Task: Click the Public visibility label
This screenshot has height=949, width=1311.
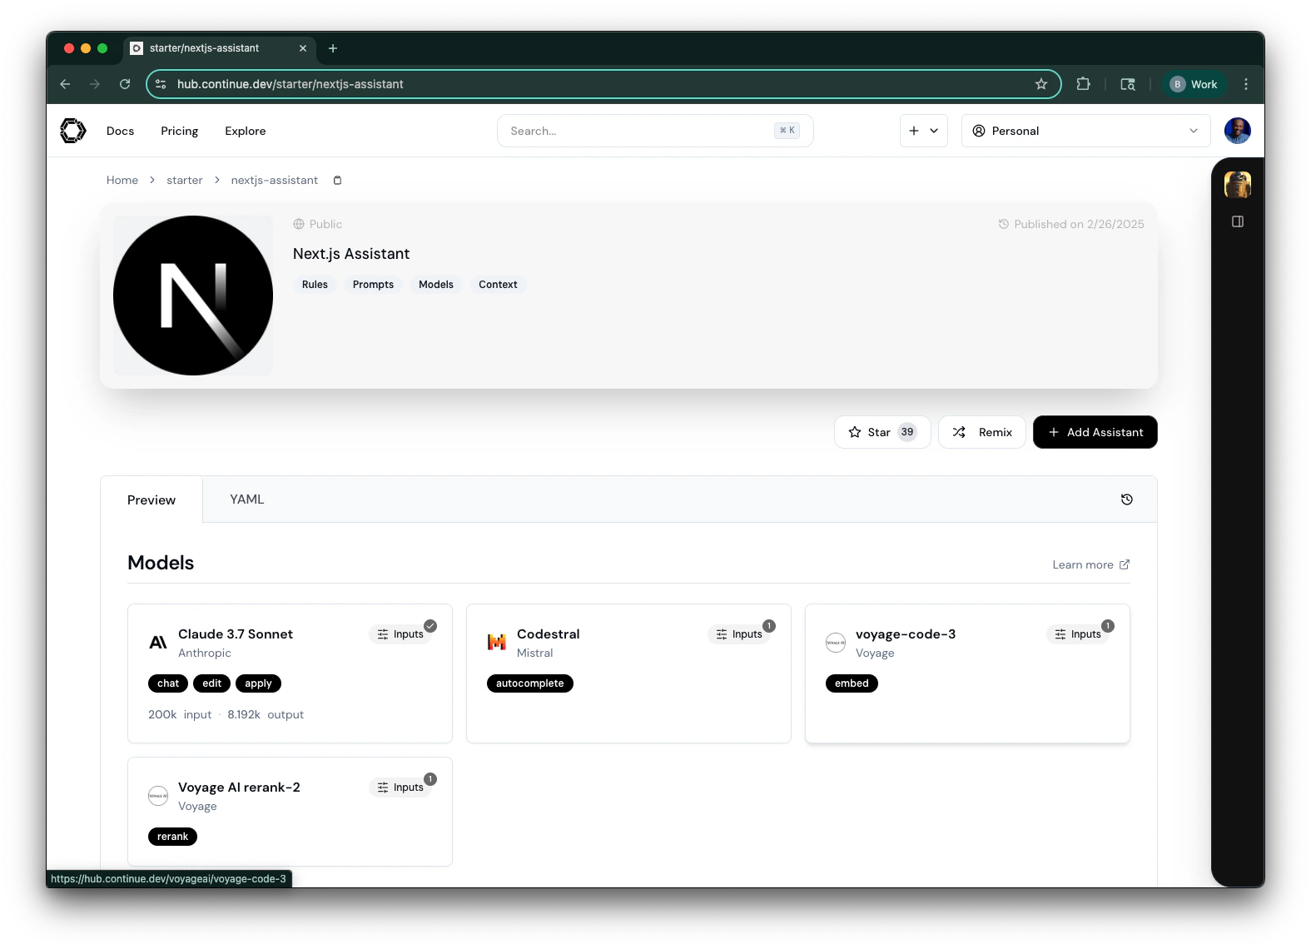Action: coord(318,224)
